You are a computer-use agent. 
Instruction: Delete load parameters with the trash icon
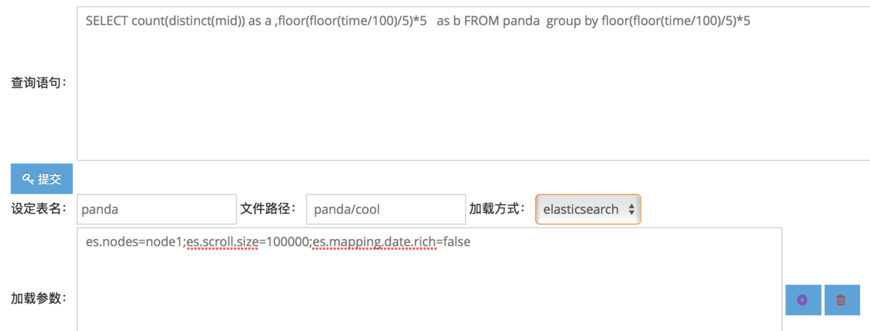coord(842,300)
